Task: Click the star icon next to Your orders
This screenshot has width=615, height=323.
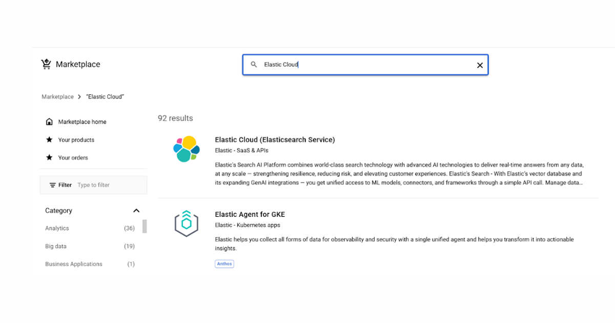Action: [49, 157]
